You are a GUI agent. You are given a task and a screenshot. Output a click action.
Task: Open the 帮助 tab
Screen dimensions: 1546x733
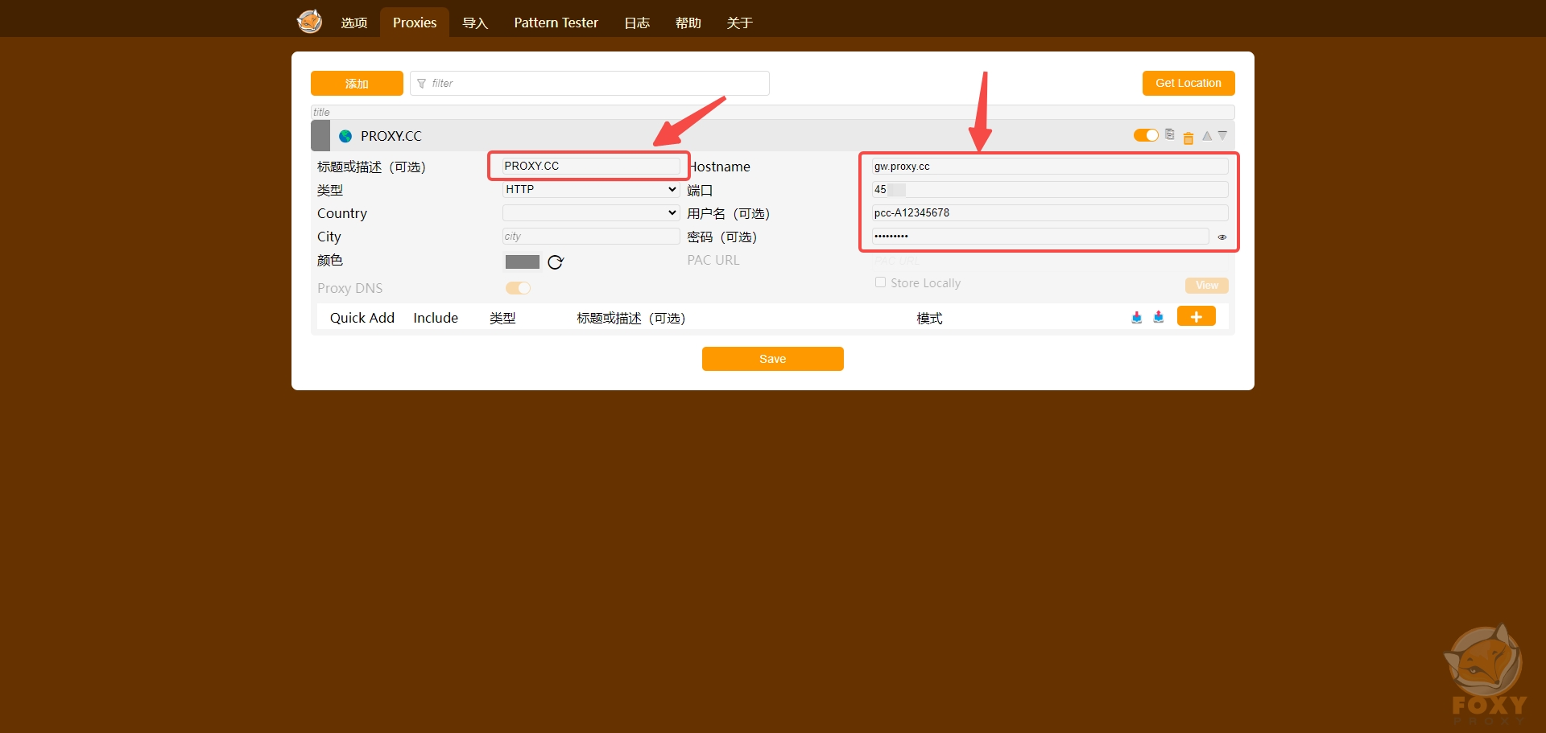688,23
